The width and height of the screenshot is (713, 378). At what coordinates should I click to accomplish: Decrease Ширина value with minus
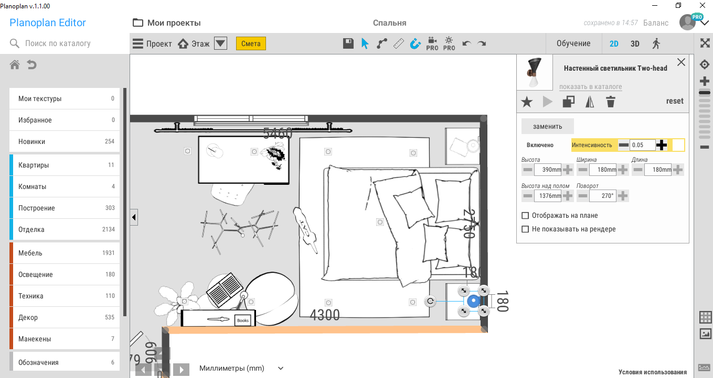pyautogui.click(x=583, y=170)
